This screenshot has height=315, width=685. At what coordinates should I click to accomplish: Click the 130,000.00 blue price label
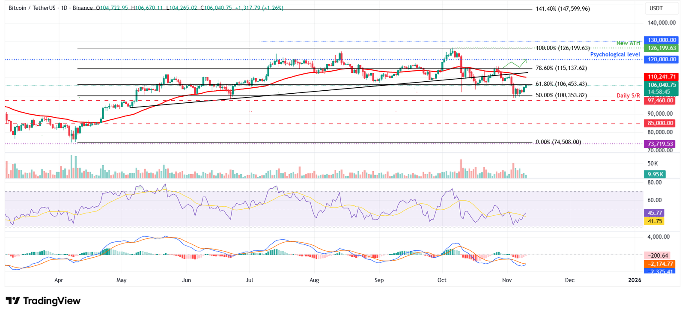pyautogui.click(x=661, y=40)
